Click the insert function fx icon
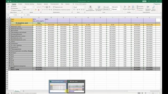Image resolution: width=168 pixels, height=94 pixels. 24,15
